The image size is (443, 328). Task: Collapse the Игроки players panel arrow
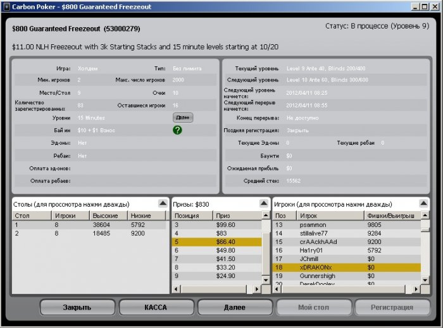tap(423, 203)
